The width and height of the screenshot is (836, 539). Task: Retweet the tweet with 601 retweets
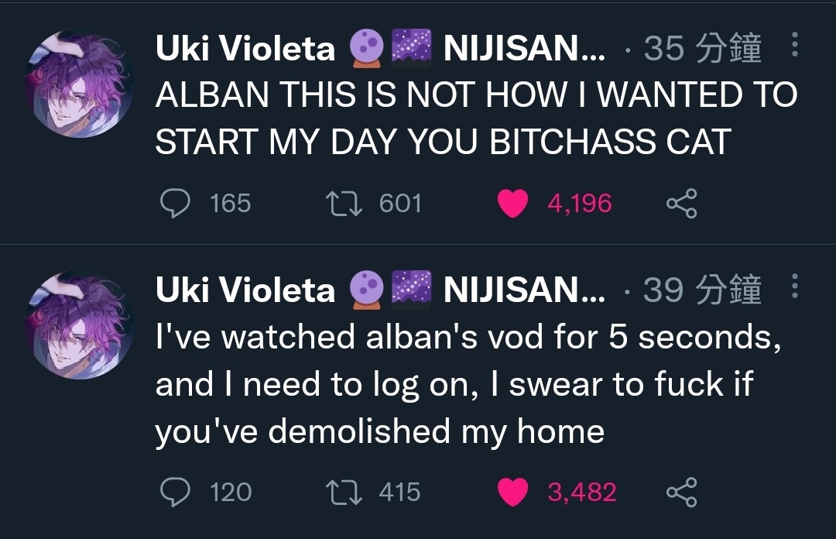[344, 204]
